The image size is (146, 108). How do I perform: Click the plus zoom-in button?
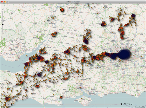coord(3,10)
